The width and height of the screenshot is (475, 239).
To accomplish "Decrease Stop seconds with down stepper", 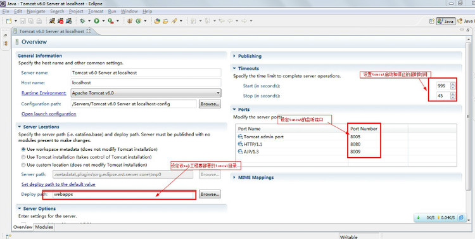I will pyautogui.click(x=453, y=97).
